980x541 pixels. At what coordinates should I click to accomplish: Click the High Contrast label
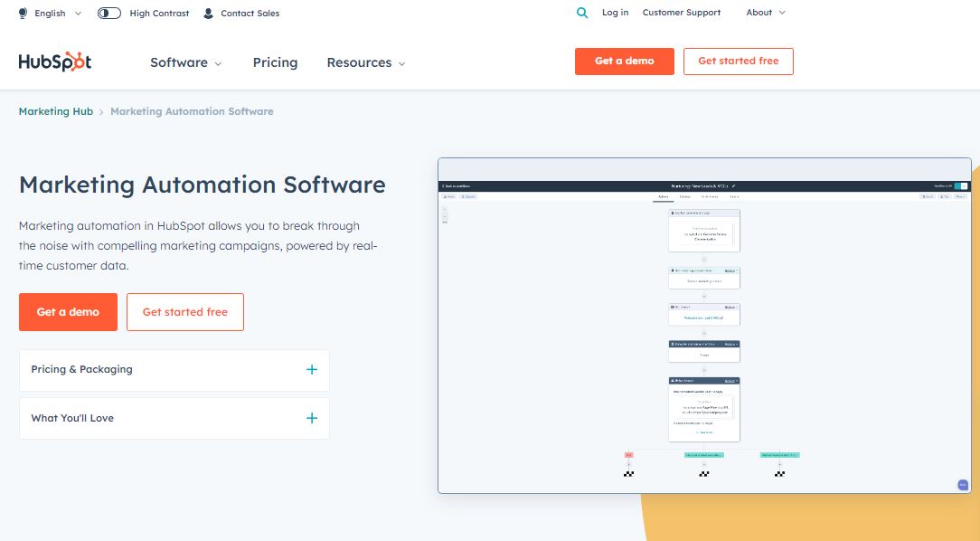click(x=159, y=14)
